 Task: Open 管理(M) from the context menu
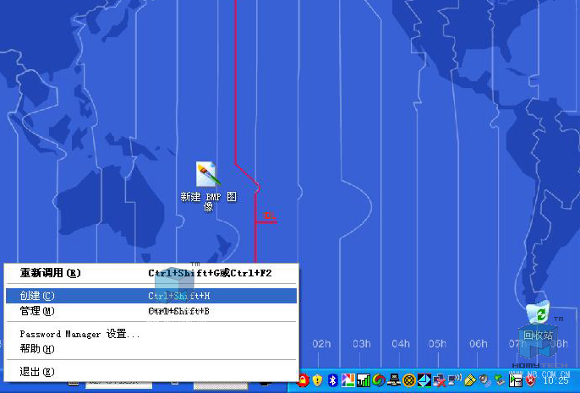(x=37, y=311)
